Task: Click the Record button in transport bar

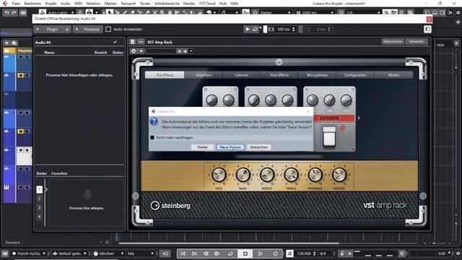Action: click(x=275, y=253)
